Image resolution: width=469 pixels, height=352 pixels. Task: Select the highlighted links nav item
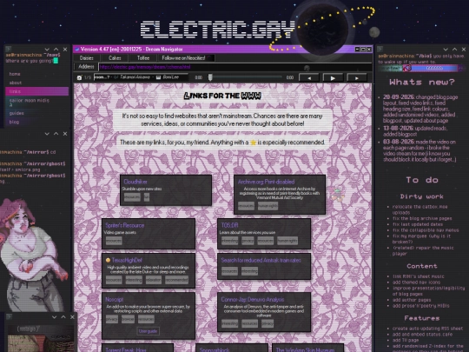pyautogui.click(x=36, y=91)
